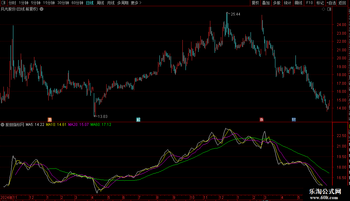
Task: Click the 25.44 high price label
Action: click(235, 14)
